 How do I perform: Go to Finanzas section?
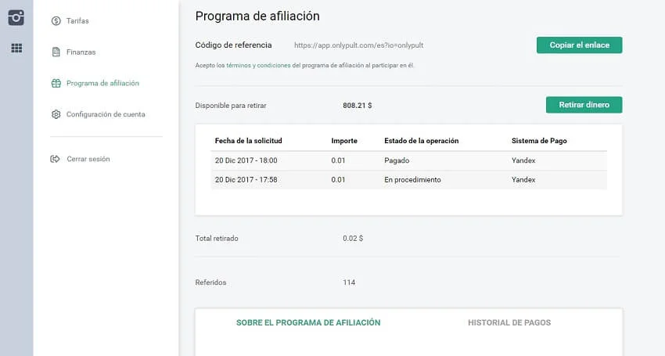click(81, 52)
